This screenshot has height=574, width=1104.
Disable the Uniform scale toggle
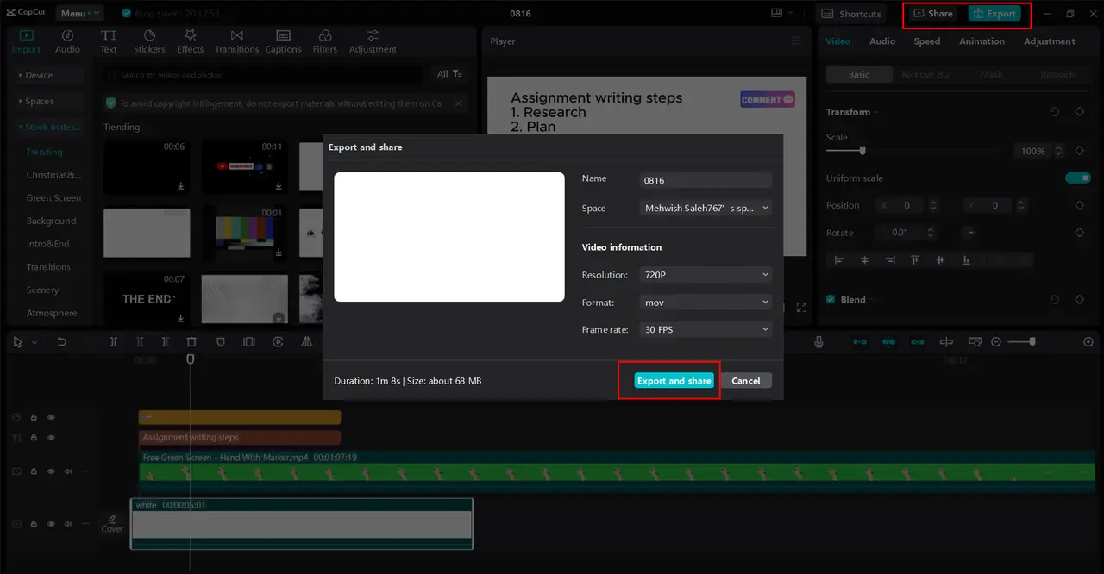point(1078,178)
